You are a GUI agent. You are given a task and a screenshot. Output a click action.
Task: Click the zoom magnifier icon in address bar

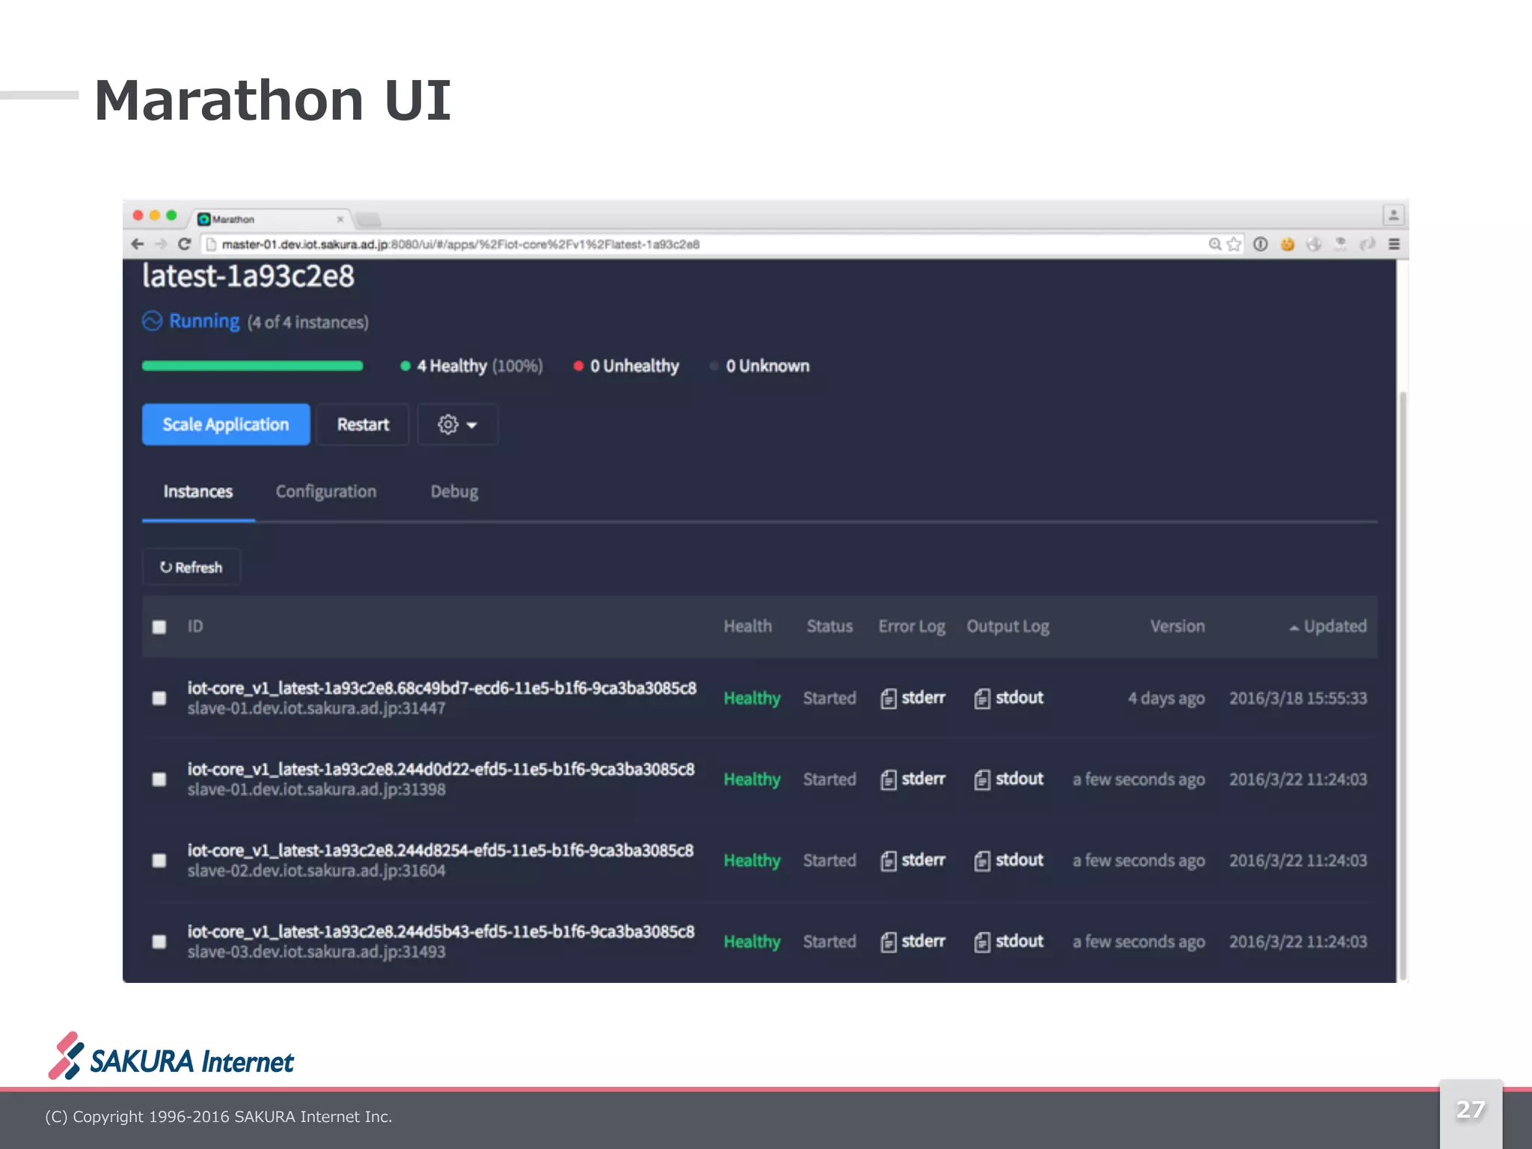click(1215, 244)
